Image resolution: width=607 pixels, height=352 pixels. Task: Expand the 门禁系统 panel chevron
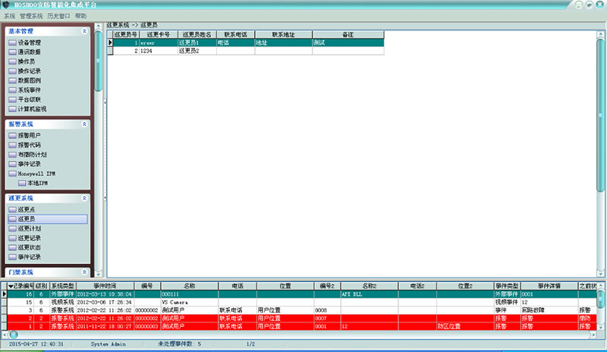(x=84, y=272)
